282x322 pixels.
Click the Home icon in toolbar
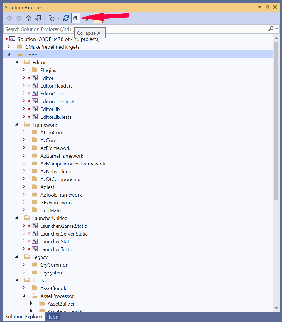pos(28,18)
